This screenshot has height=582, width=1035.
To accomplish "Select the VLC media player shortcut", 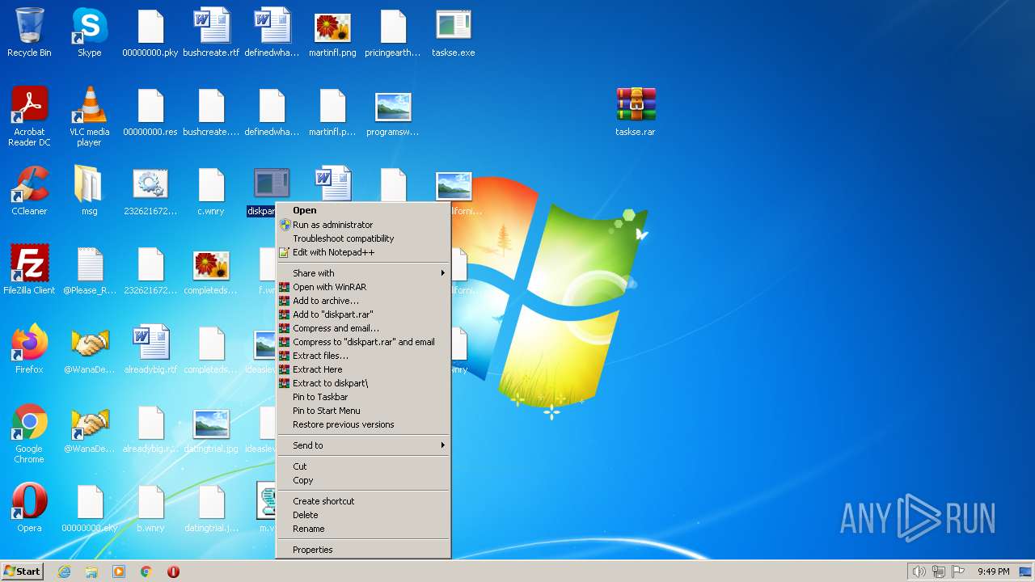I will pos(89,116).
